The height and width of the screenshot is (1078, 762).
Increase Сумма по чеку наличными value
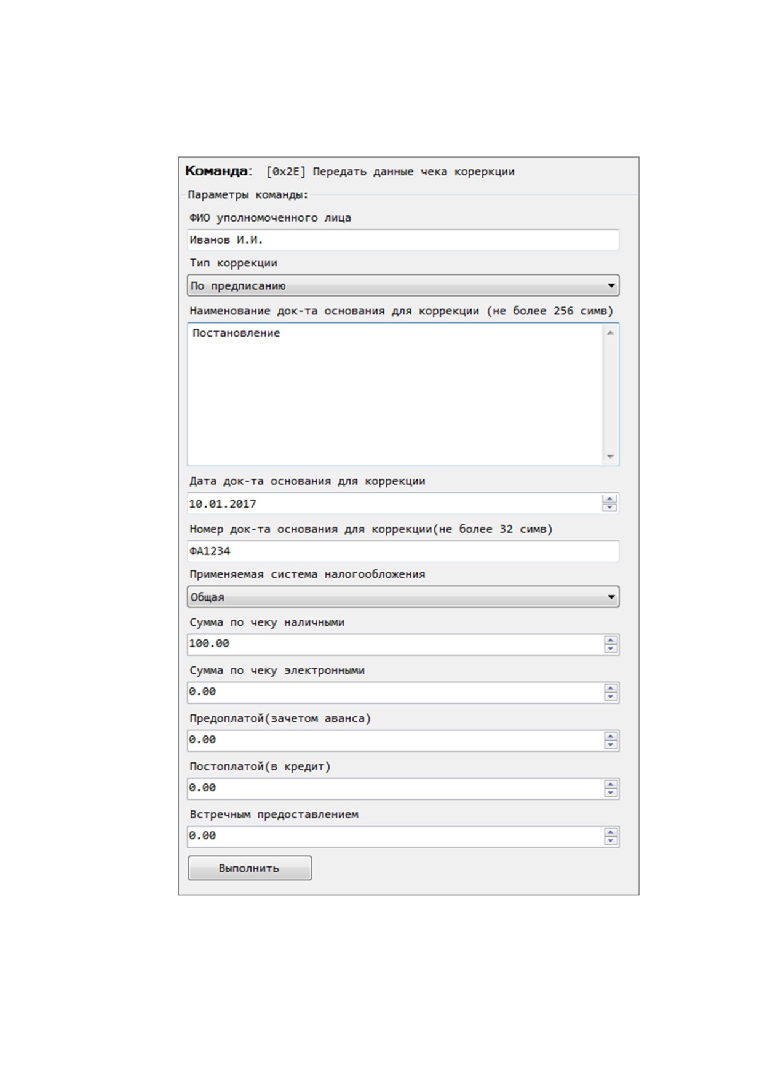click(x=611, y=640)
